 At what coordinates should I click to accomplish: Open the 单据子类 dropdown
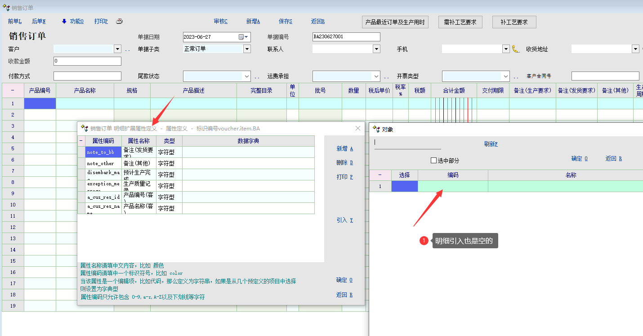[x=247, y=49]
